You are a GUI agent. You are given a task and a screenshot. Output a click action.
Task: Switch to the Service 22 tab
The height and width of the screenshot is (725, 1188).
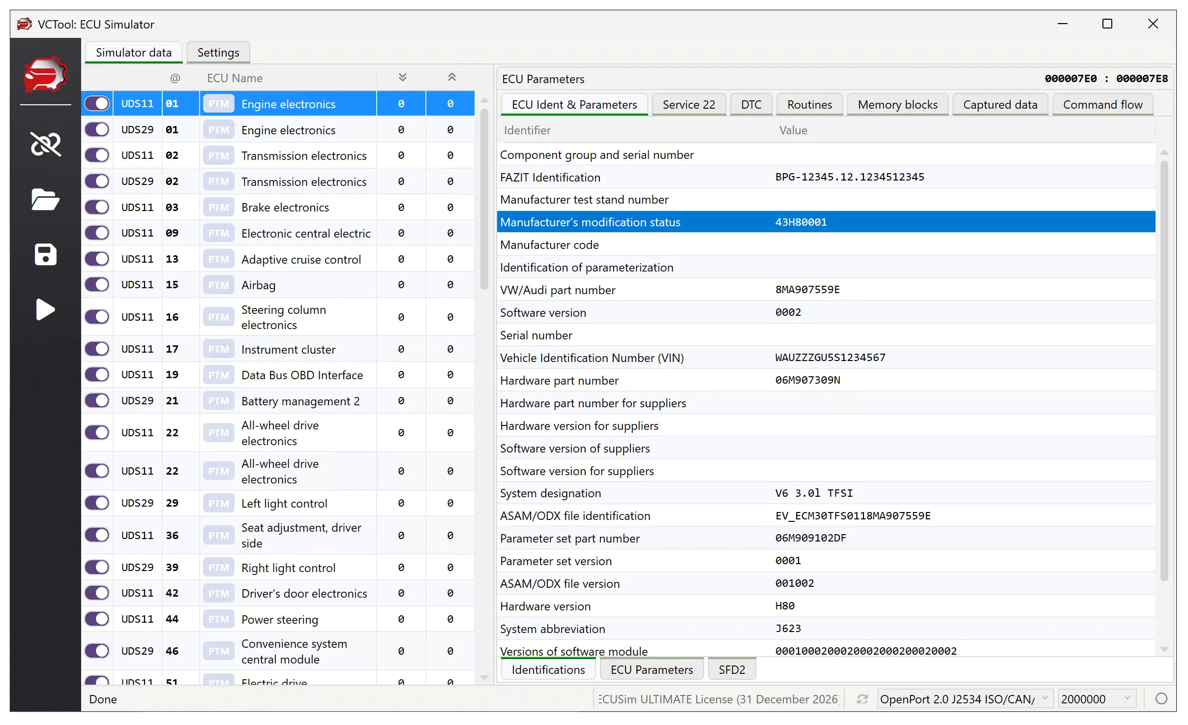coord(688,105)
